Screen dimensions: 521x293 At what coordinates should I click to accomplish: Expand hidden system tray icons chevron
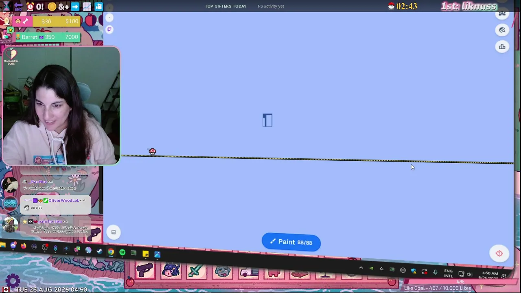pos(361,268)
